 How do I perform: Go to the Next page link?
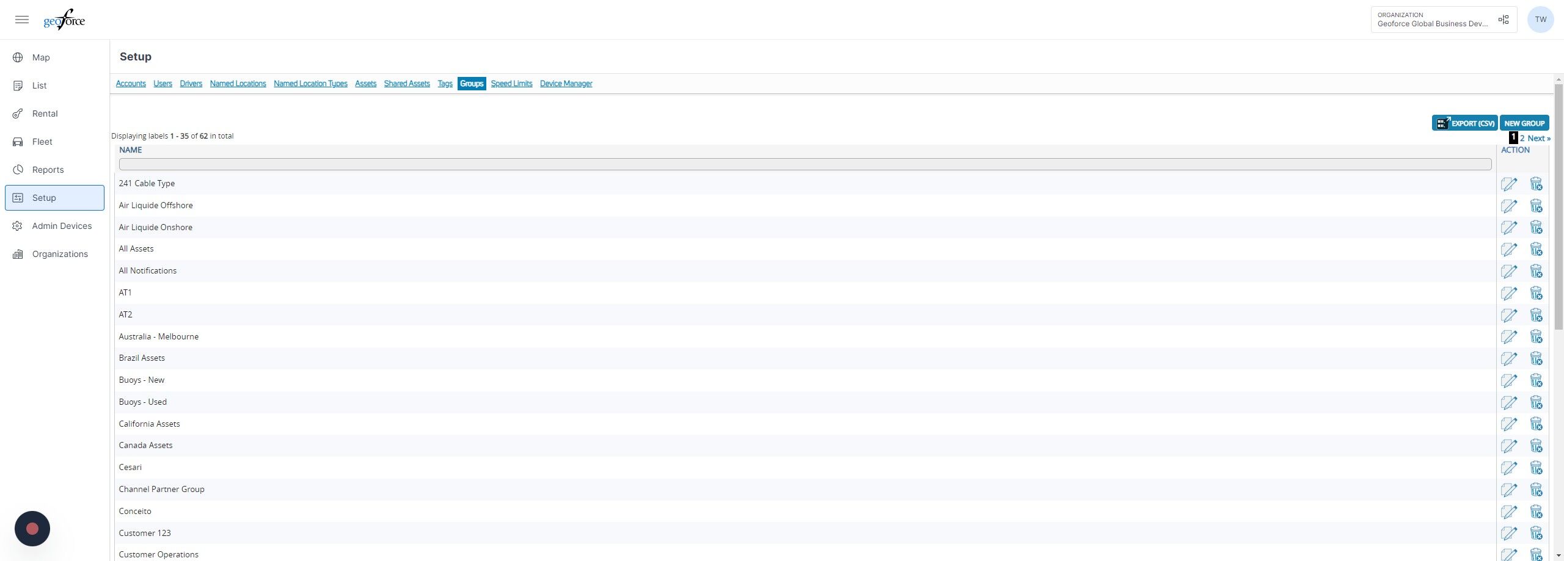[1539, 138]
